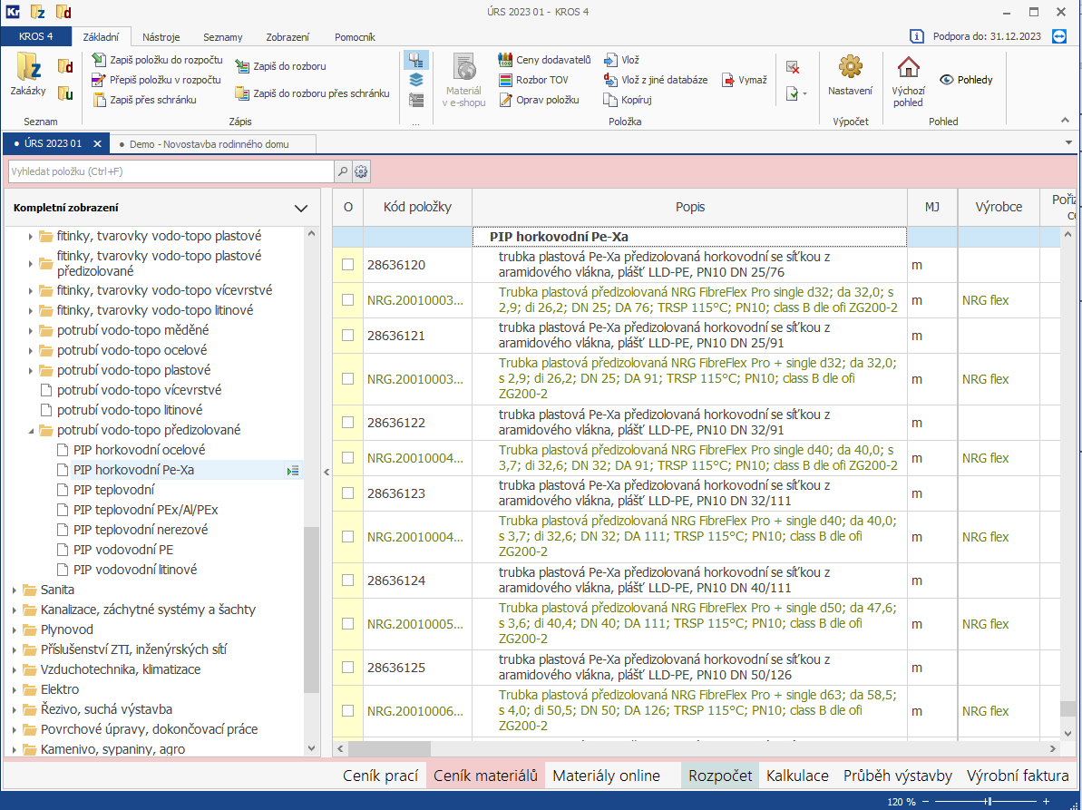
Task: Click Oprav položku
Action: point(539,100)
